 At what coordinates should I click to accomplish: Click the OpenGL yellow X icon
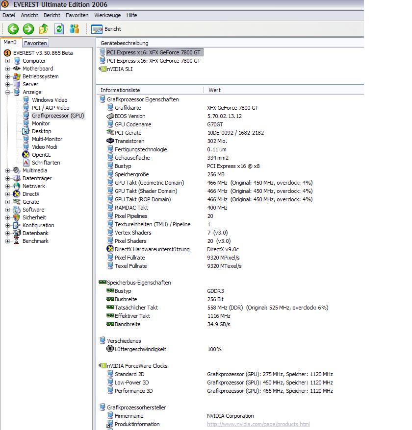26,155
